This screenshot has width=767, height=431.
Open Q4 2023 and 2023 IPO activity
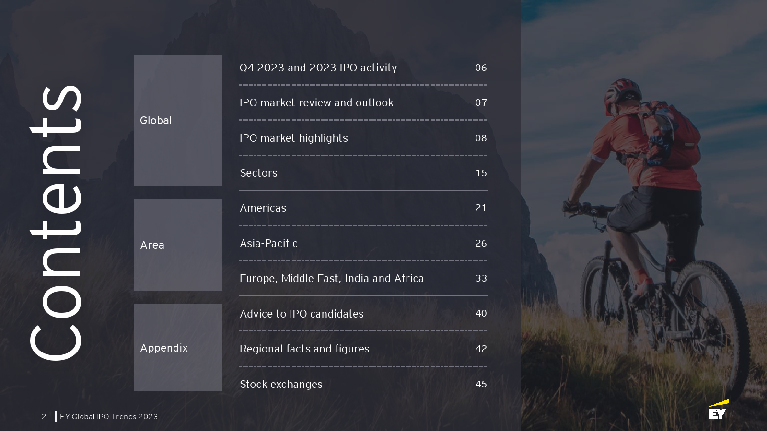pyautogui.click(x=318, y=68)
